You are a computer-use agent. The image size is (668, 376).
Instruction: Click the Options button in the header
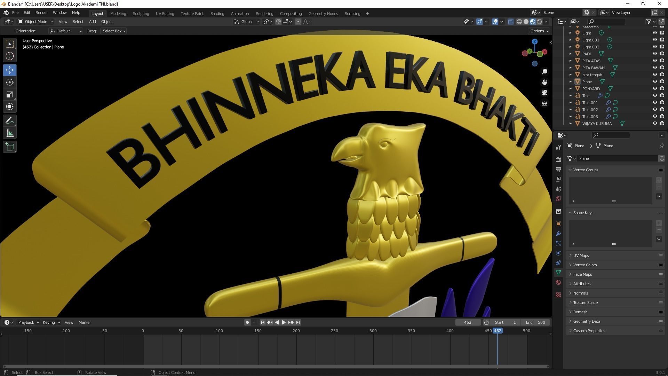[539, 31]
